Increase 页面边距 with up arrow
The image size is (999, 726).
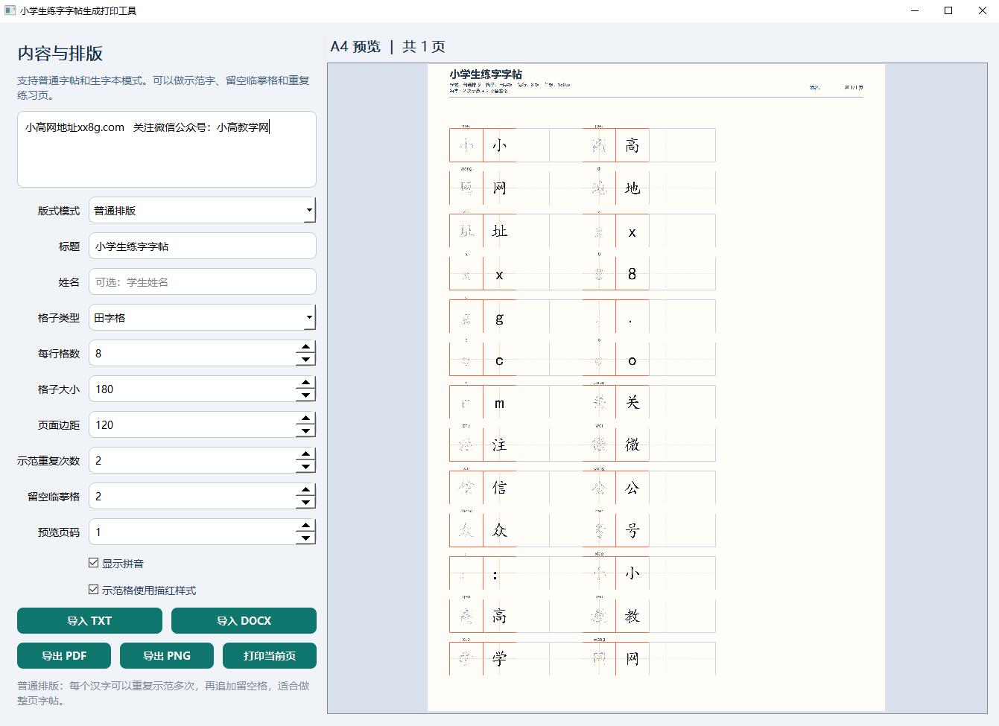click(x=305, y=418)
